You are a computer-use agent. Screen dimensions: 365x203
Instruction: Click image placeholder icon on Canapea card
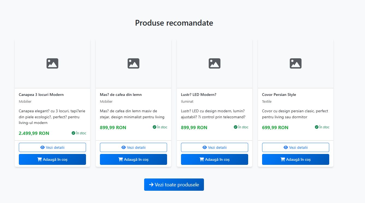point(52,63)
